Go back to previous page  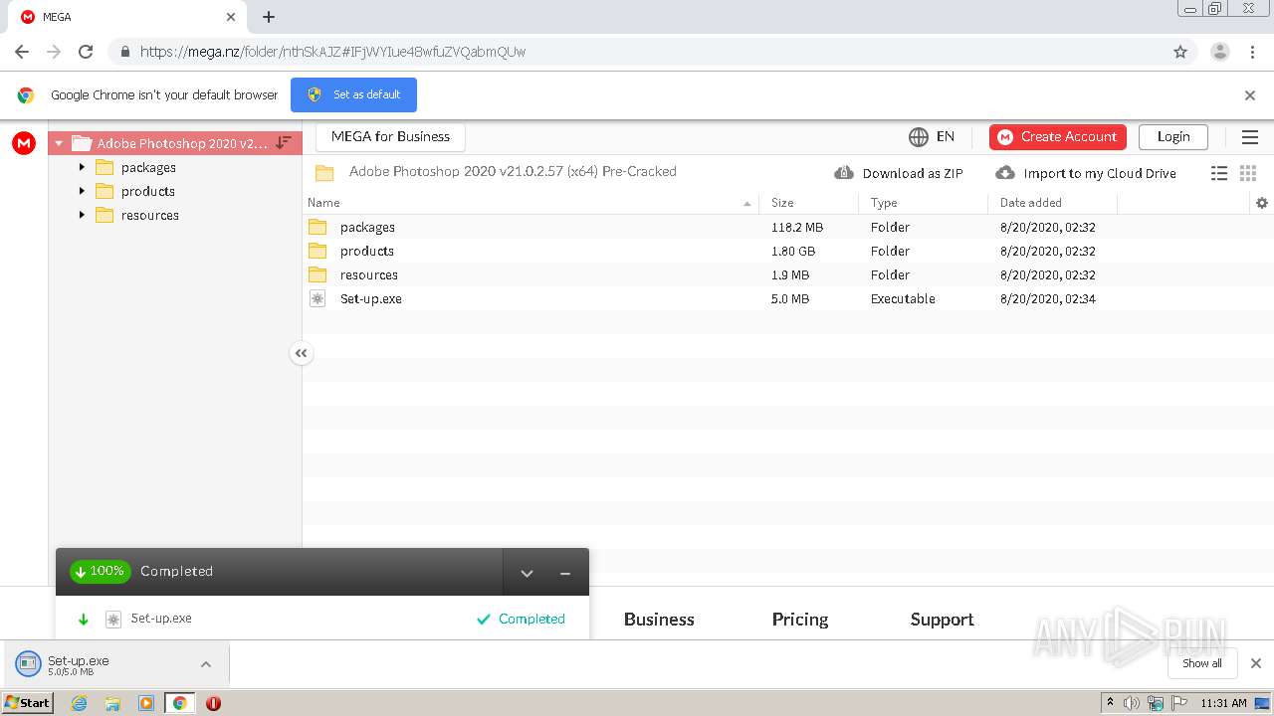[x=22, y=52]
